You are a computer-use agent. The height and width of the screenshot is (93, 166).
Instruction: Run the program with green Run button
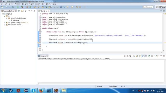[x=18, y=7]
